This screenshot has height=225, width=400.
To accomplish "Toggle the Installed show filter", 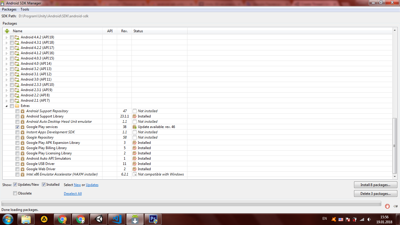I will tap(44, 185).
